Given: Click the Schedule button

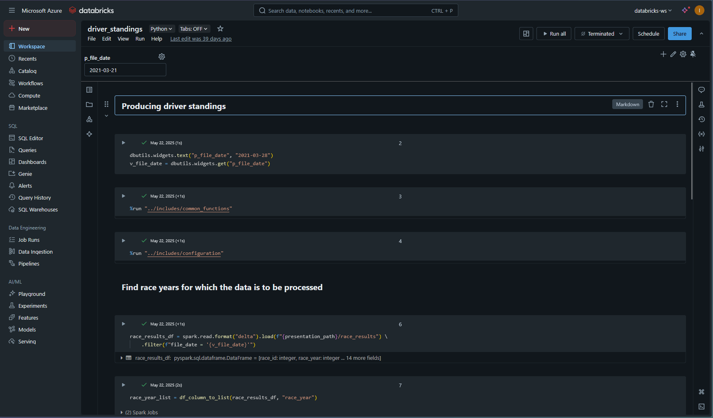Looking at the screenshot, I should [648, 34].
